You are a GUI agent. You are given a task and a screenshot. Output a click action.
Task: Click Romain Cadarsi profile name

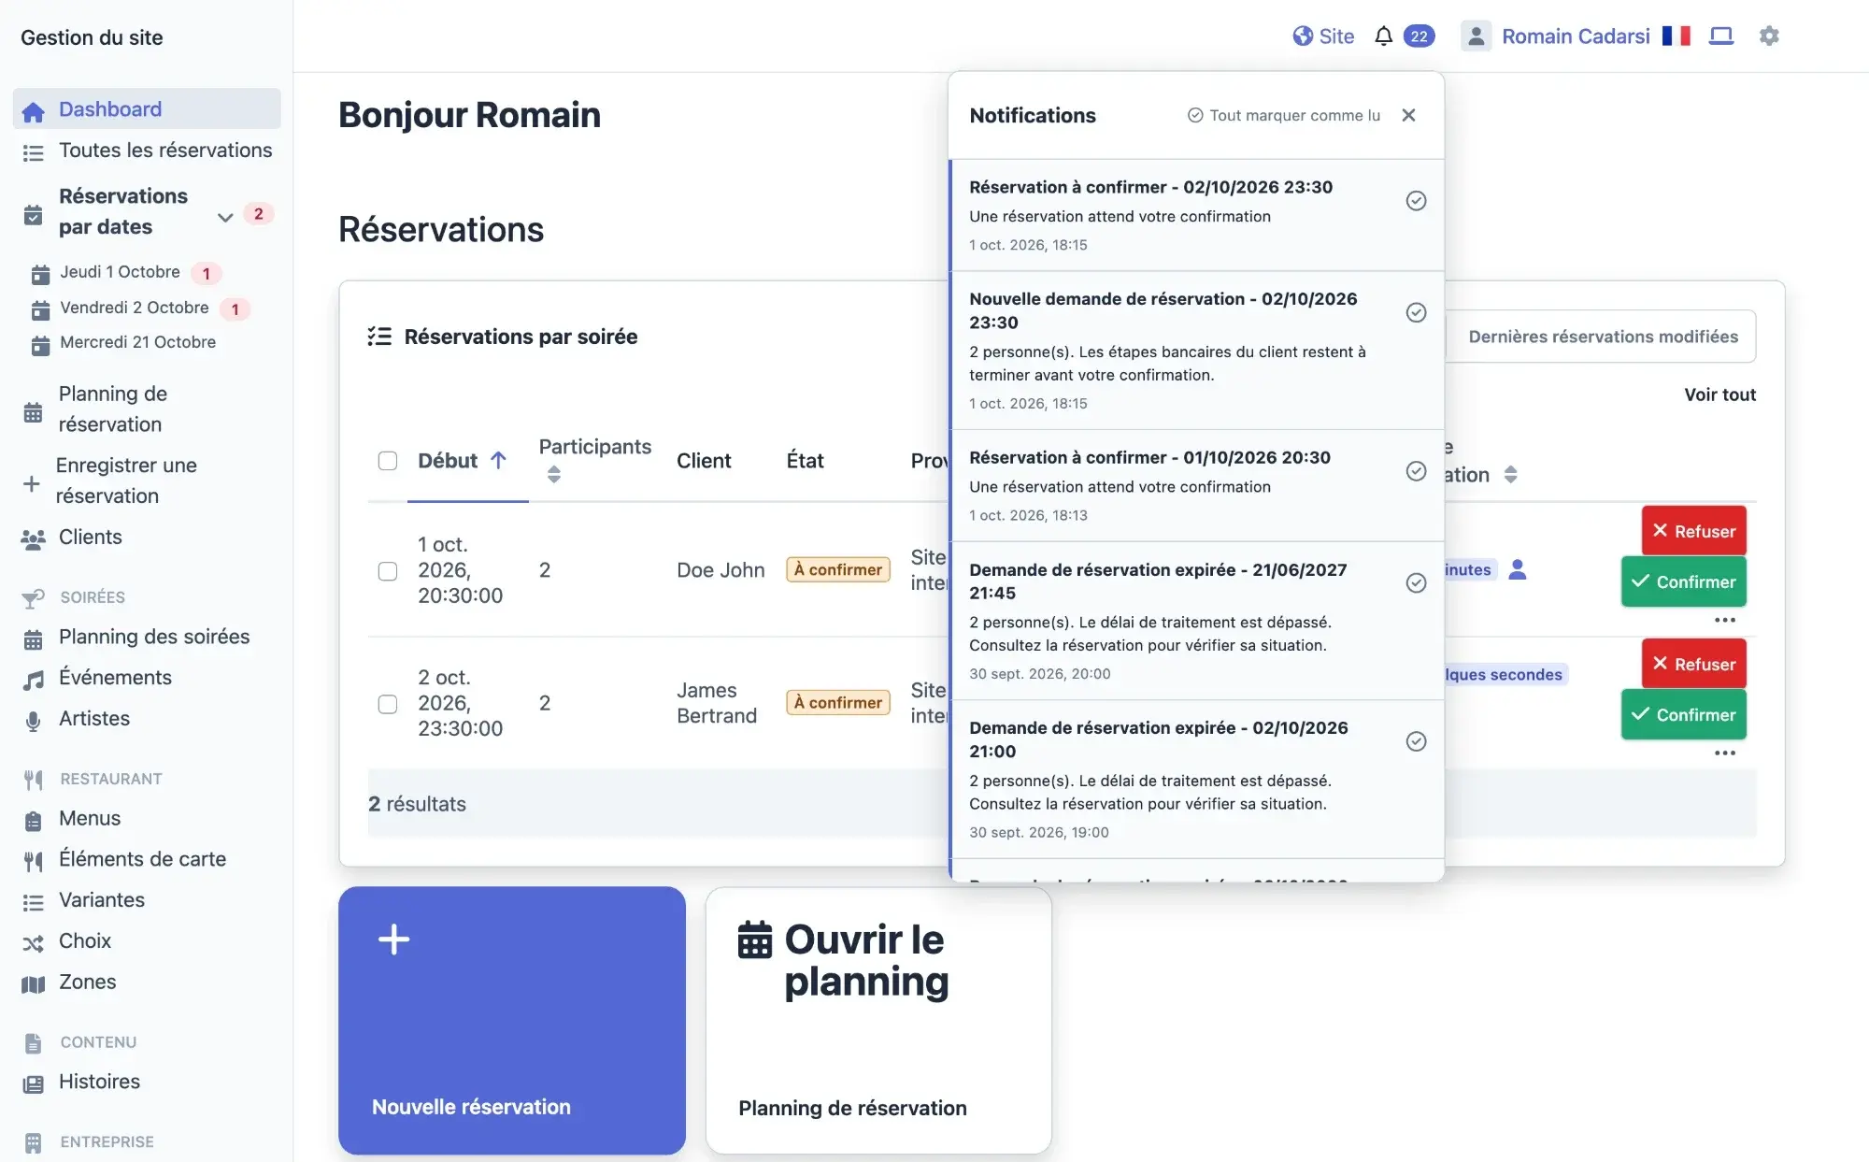point(1576,36)
